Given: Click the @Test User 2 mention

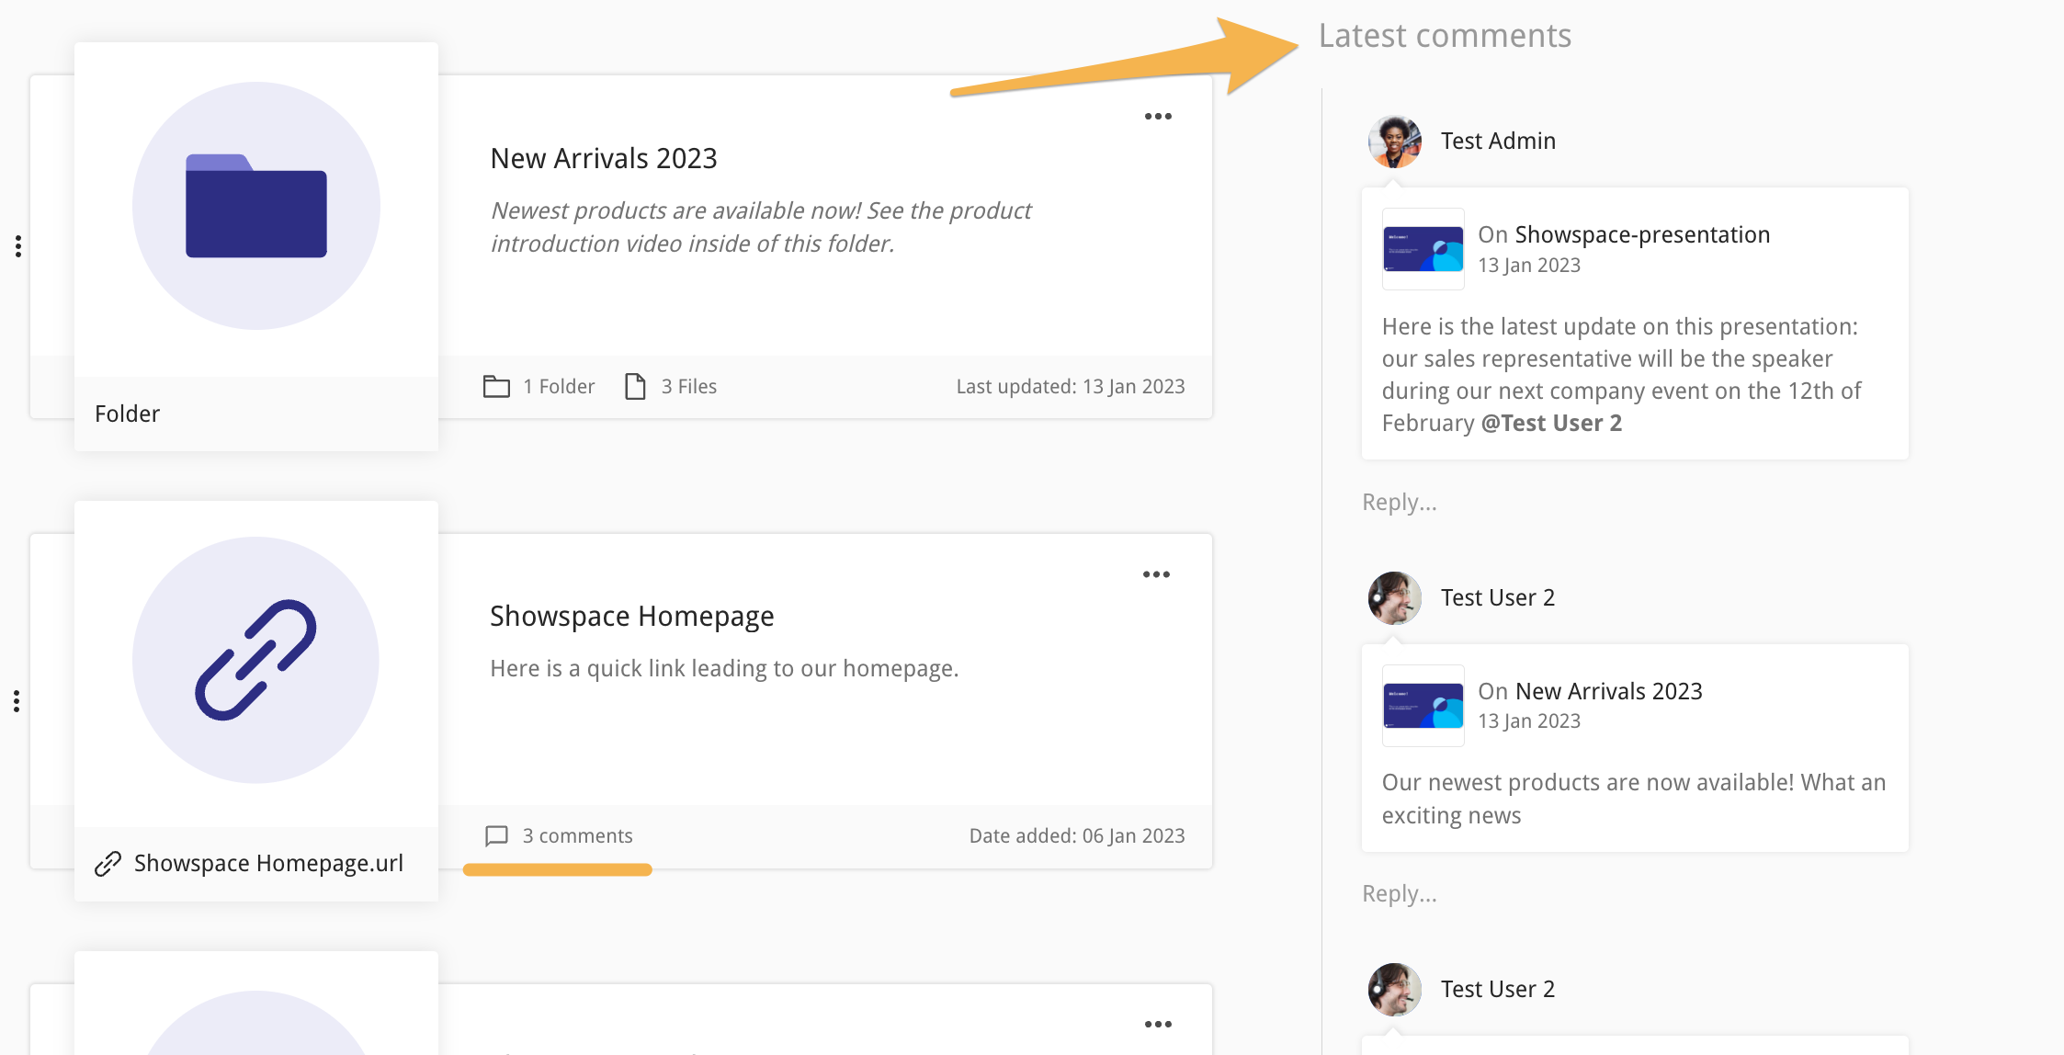Looking at the screenshot, I should (x=1551, y=423).
